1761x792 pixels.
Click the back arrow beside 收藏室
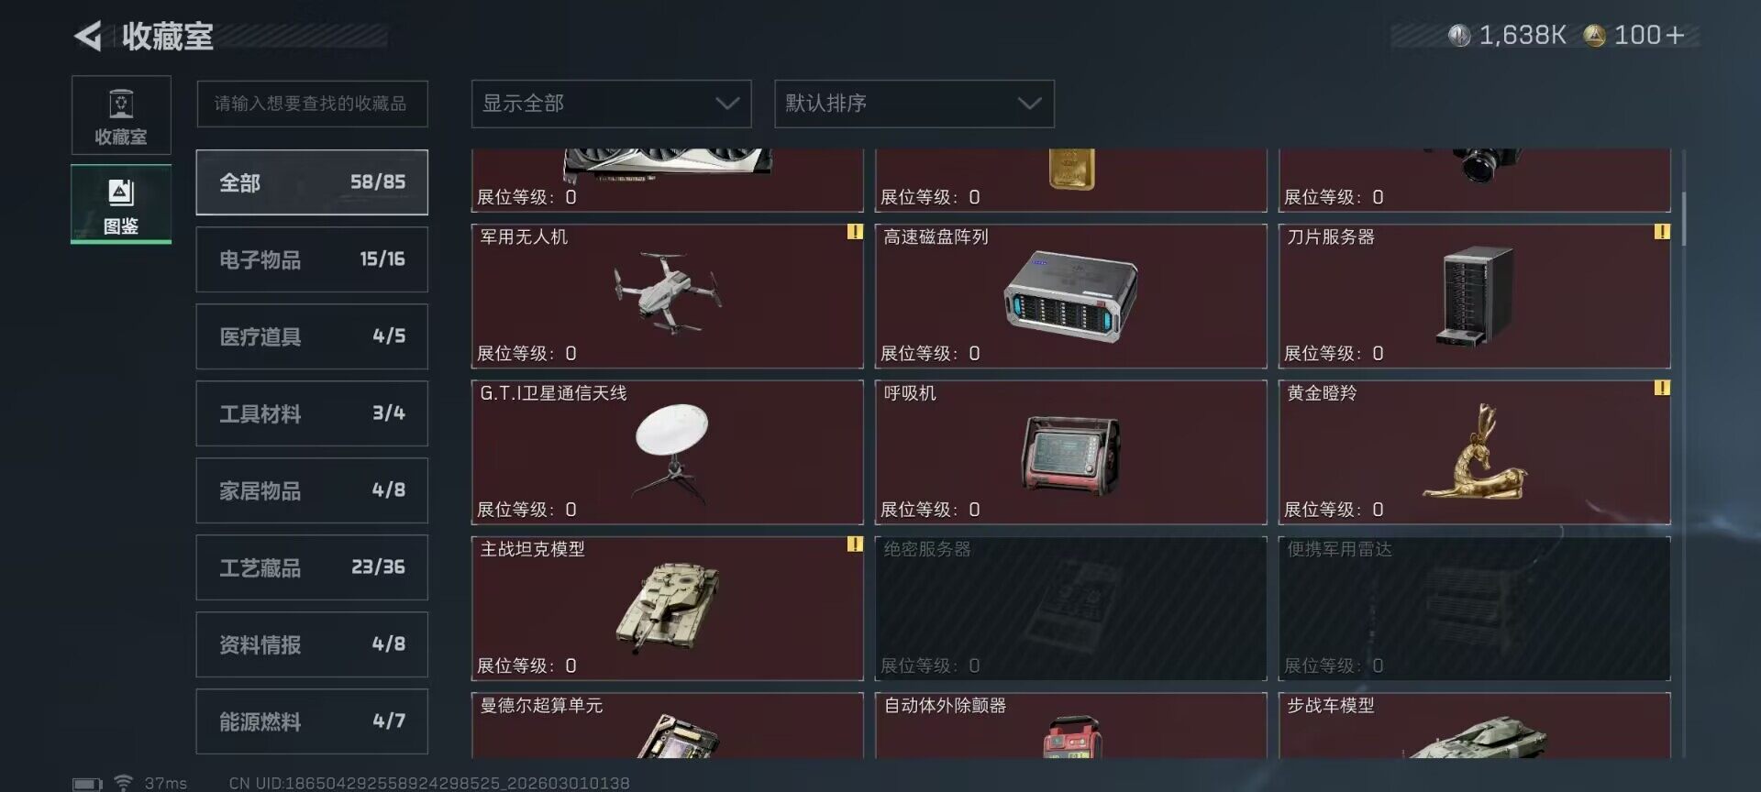(88, 37)
